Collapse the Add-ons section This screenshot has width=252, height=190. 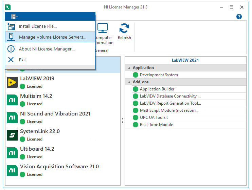(x=129, y=82)
